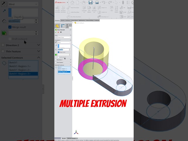This screenshot has width=188, height=141.
Task: Open the Surfaces ribbon tab
Action: pos(68,20)
